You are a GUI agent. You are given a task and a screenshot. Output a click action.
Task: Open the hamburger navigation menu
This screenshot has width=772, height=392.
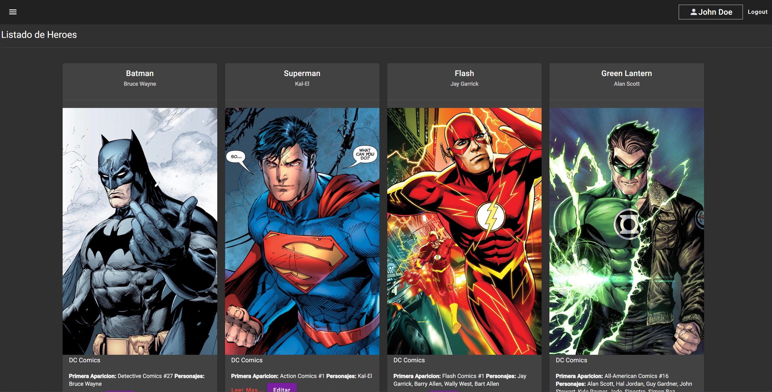point(13,12)
